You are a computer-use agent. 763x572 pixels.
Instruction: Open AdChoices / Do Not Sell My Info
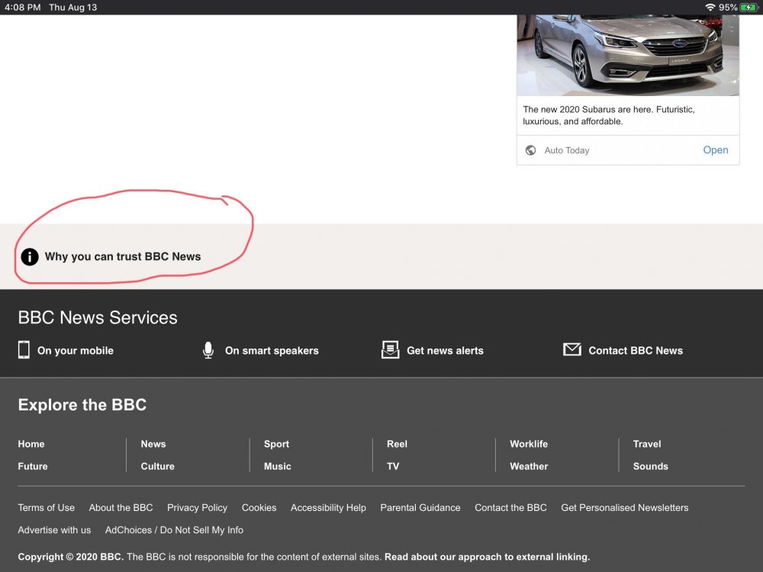pyautogui.click(x=174, y=530)
